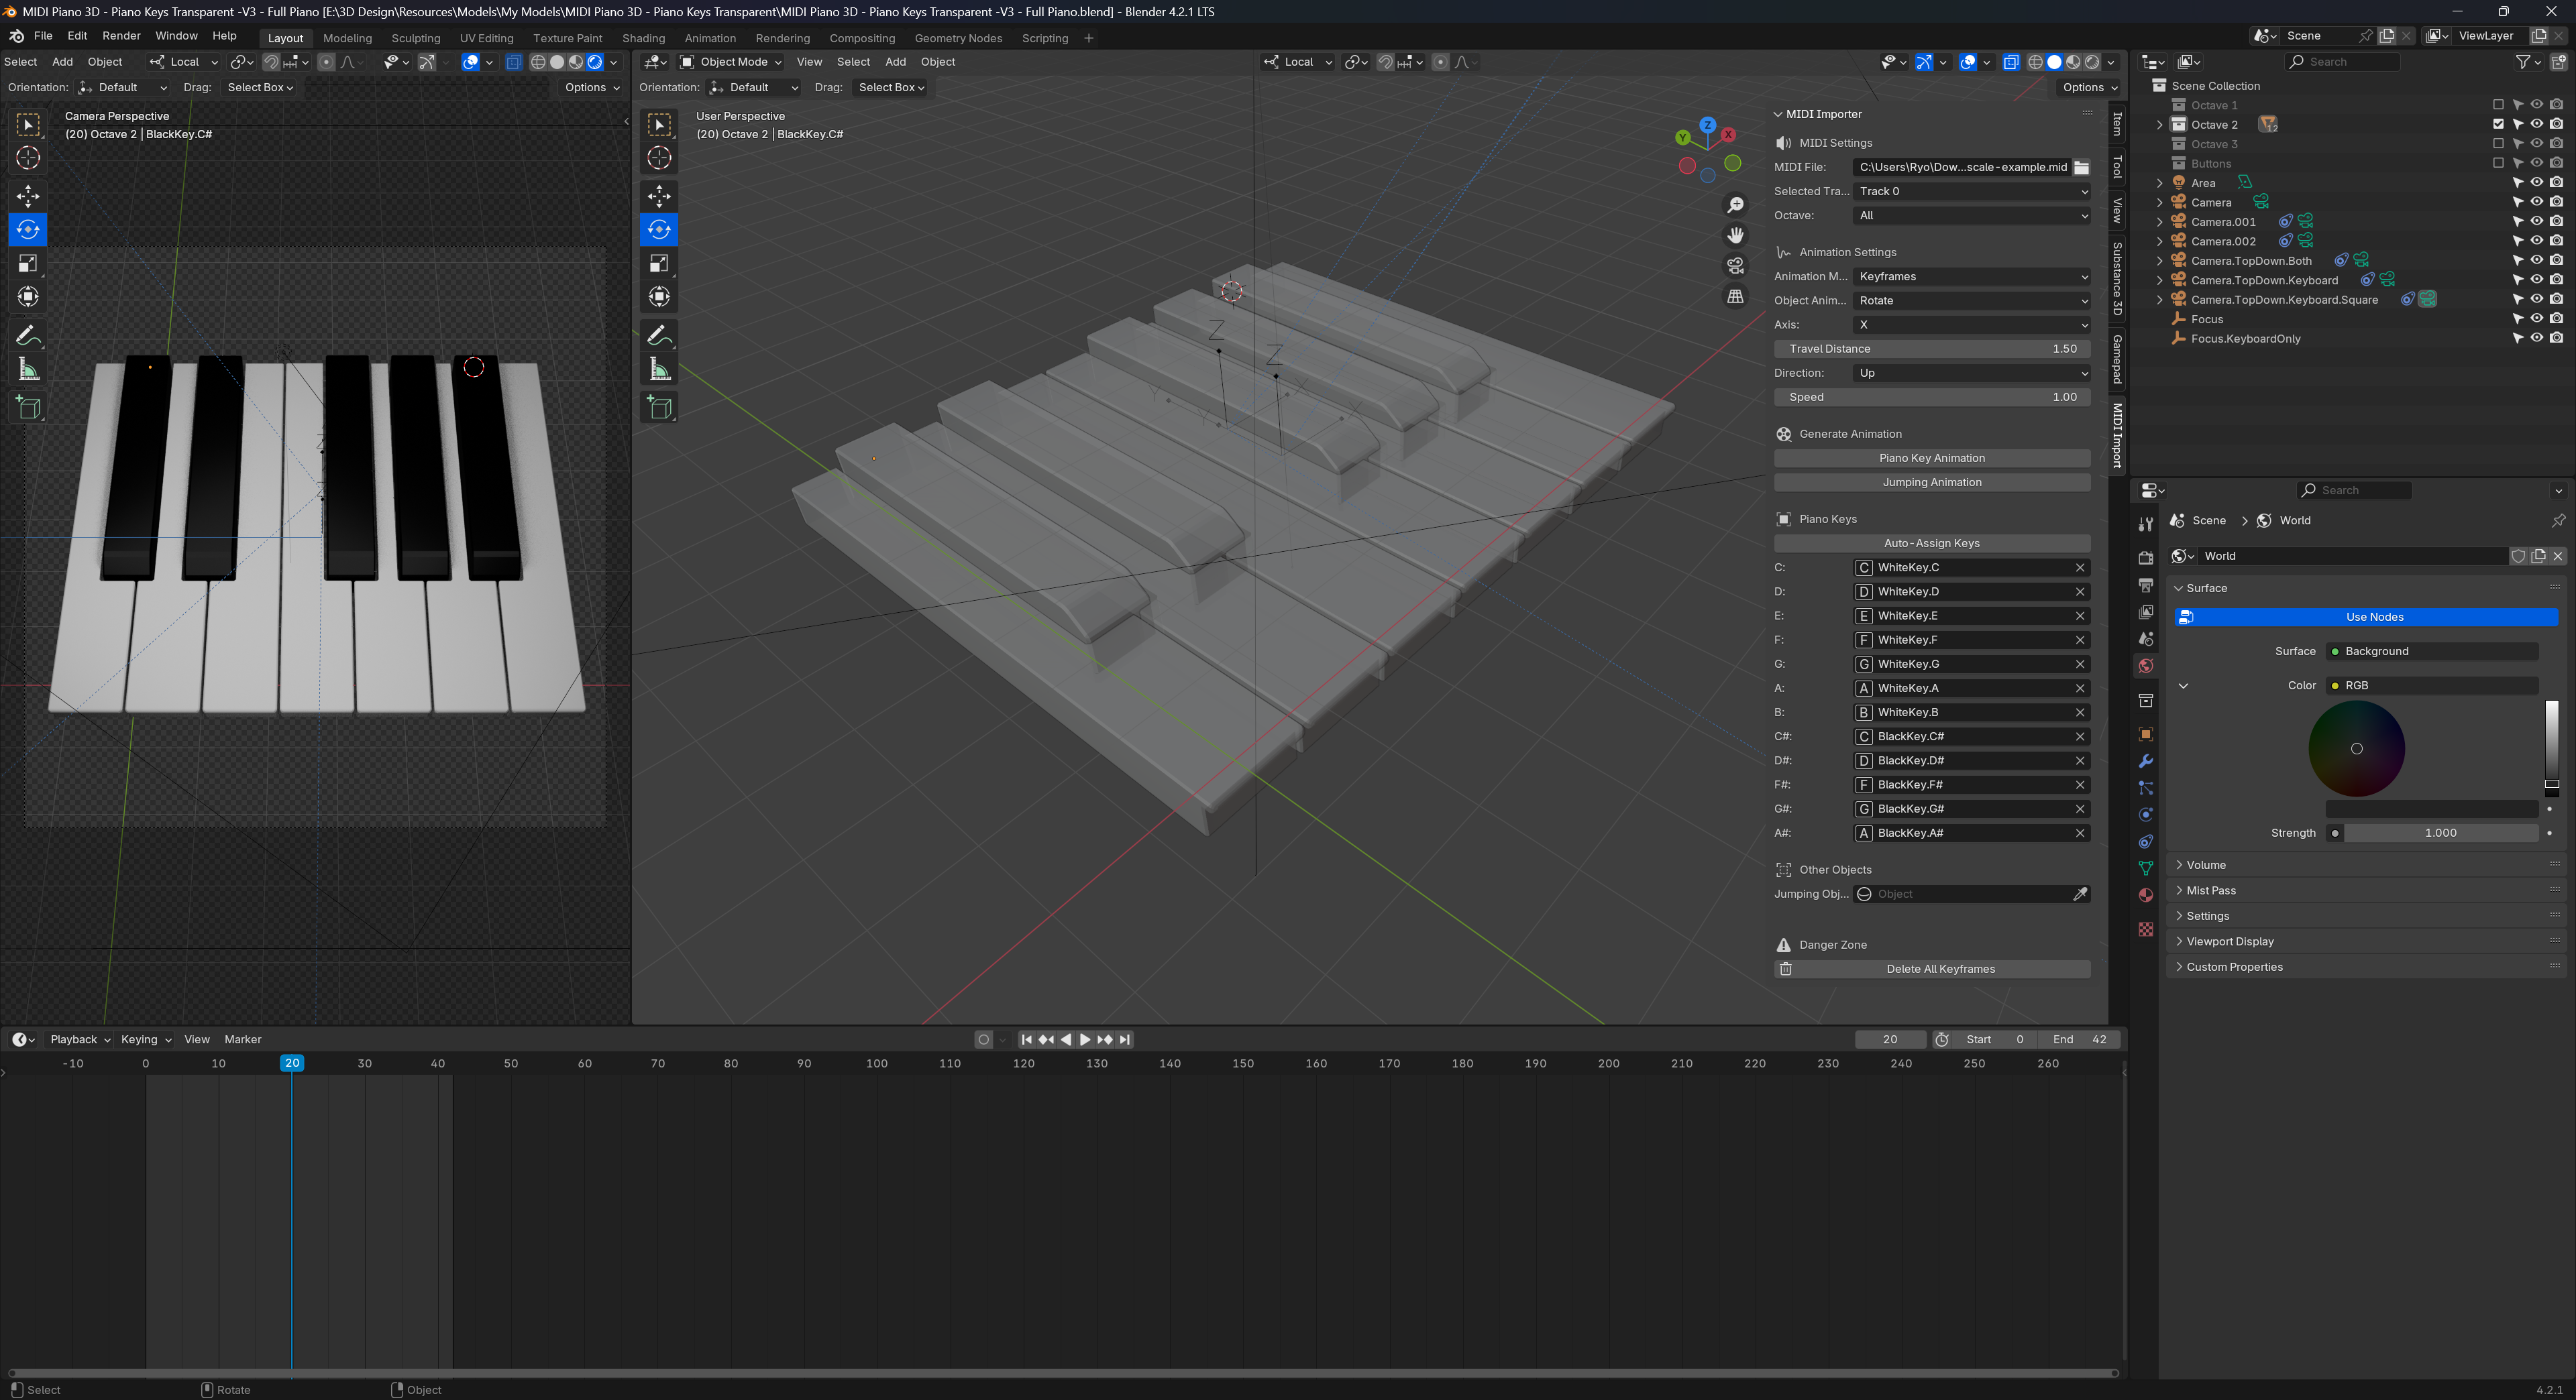Click the Jumping Object eyedropper icon
Viewport: 2576px width, 1400px height.
pyautogui.click(x=2080, y=893)
